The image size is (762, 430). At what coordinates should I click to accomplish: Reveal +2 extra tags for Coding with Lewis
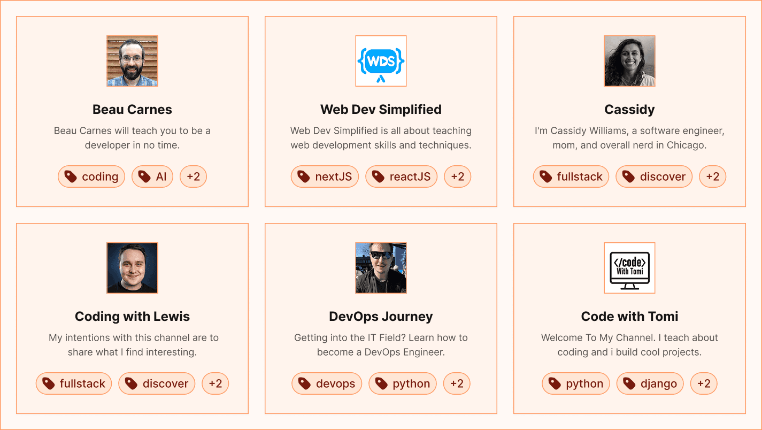[x=215, y=383]
